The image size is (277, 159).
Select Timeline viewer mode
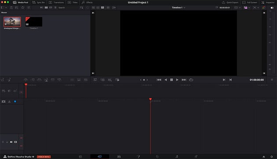pos(102,8)
